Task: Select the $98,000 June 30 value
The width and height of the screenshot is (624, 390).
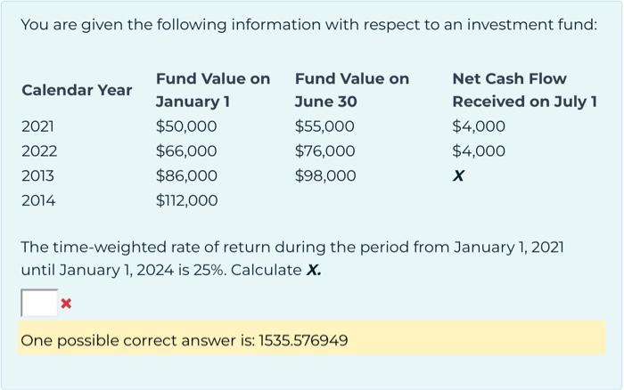Action: point(324,176)
